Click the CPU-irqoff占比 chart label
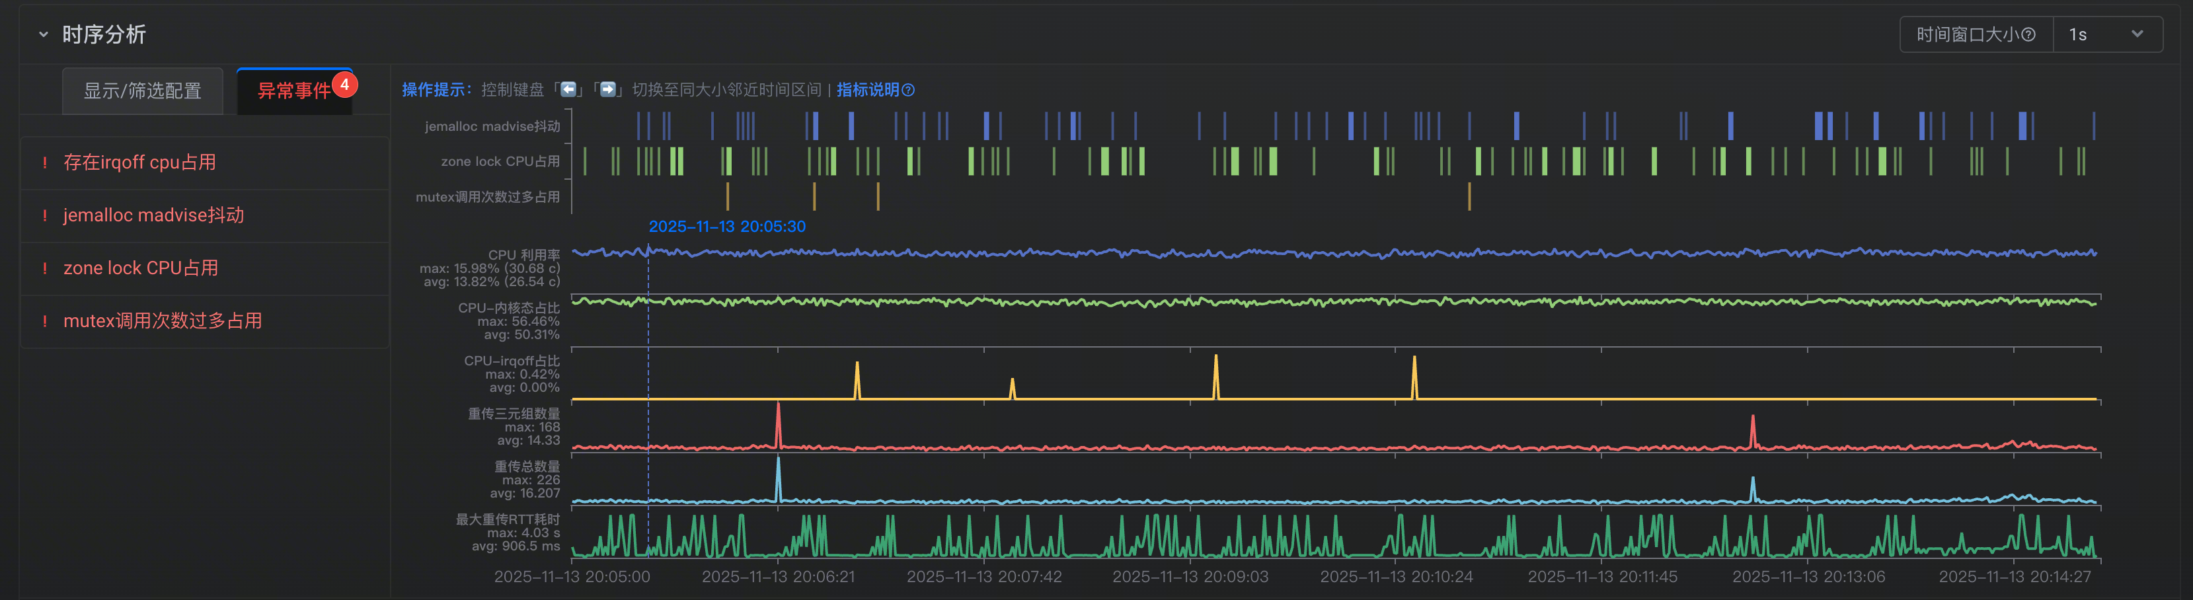Image resolution: width=2193 pixels, height=600 pixels. click(512, 360)
